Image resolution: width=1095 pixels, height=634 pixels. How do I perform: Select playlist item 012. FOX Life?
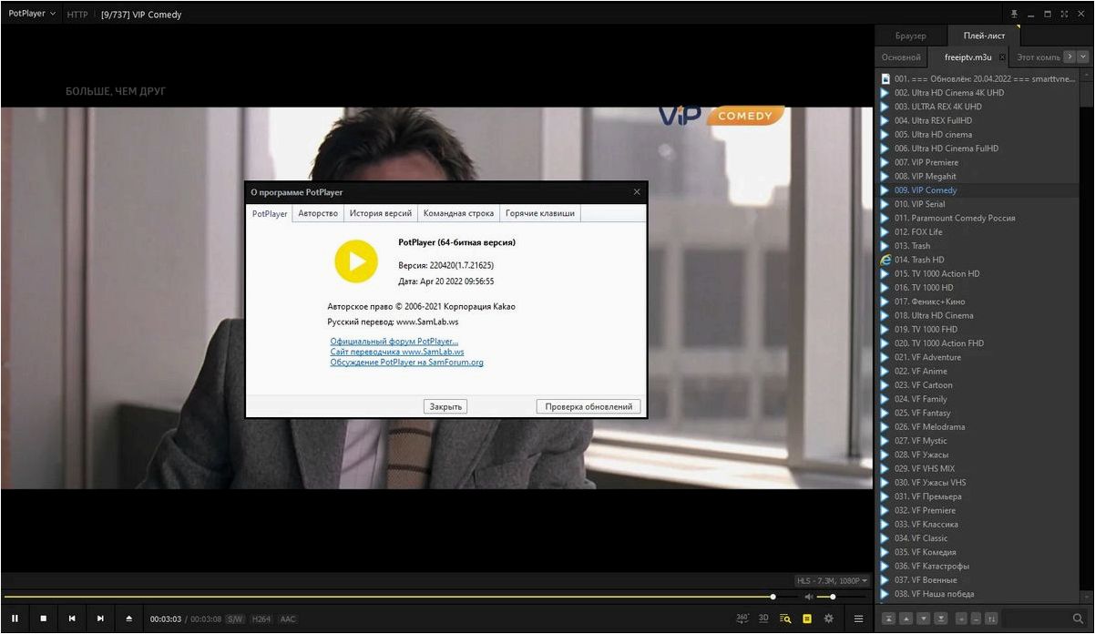(977, 232)
